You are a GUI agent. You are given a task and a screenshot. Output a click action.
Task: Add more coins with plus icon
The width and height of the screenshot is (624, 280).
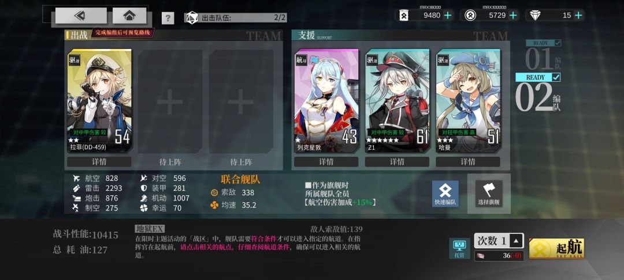coord(514,16)
